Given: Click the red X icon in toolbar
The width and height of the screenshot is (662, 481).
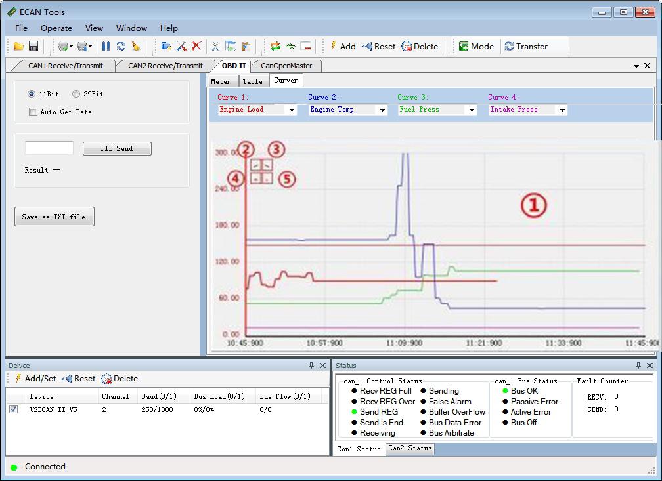Looking at the screenshot, I should pyautogui.click(x=196, y=46).
